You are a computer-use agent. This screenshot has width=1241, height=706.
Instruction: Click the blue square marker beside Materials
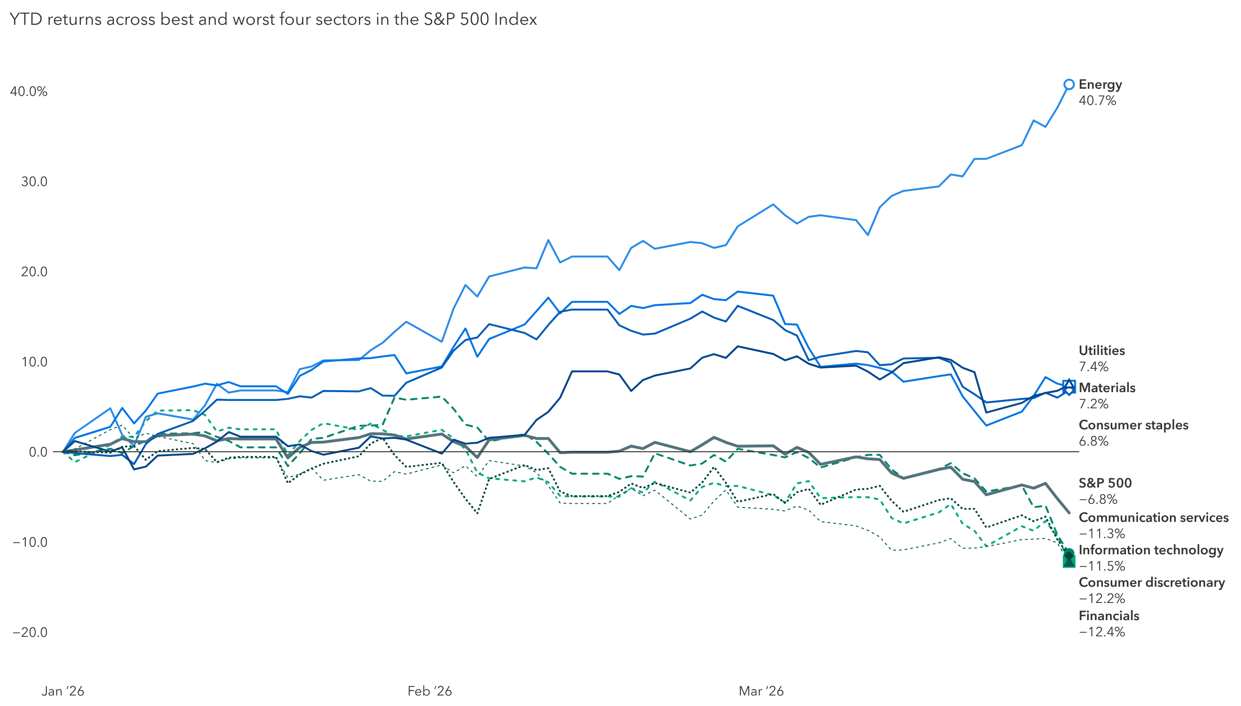(x=1069, y=386)
